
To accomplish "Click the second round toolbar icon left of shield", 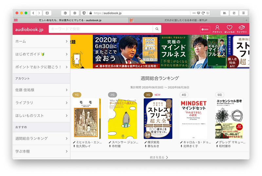I will (75, 13).
